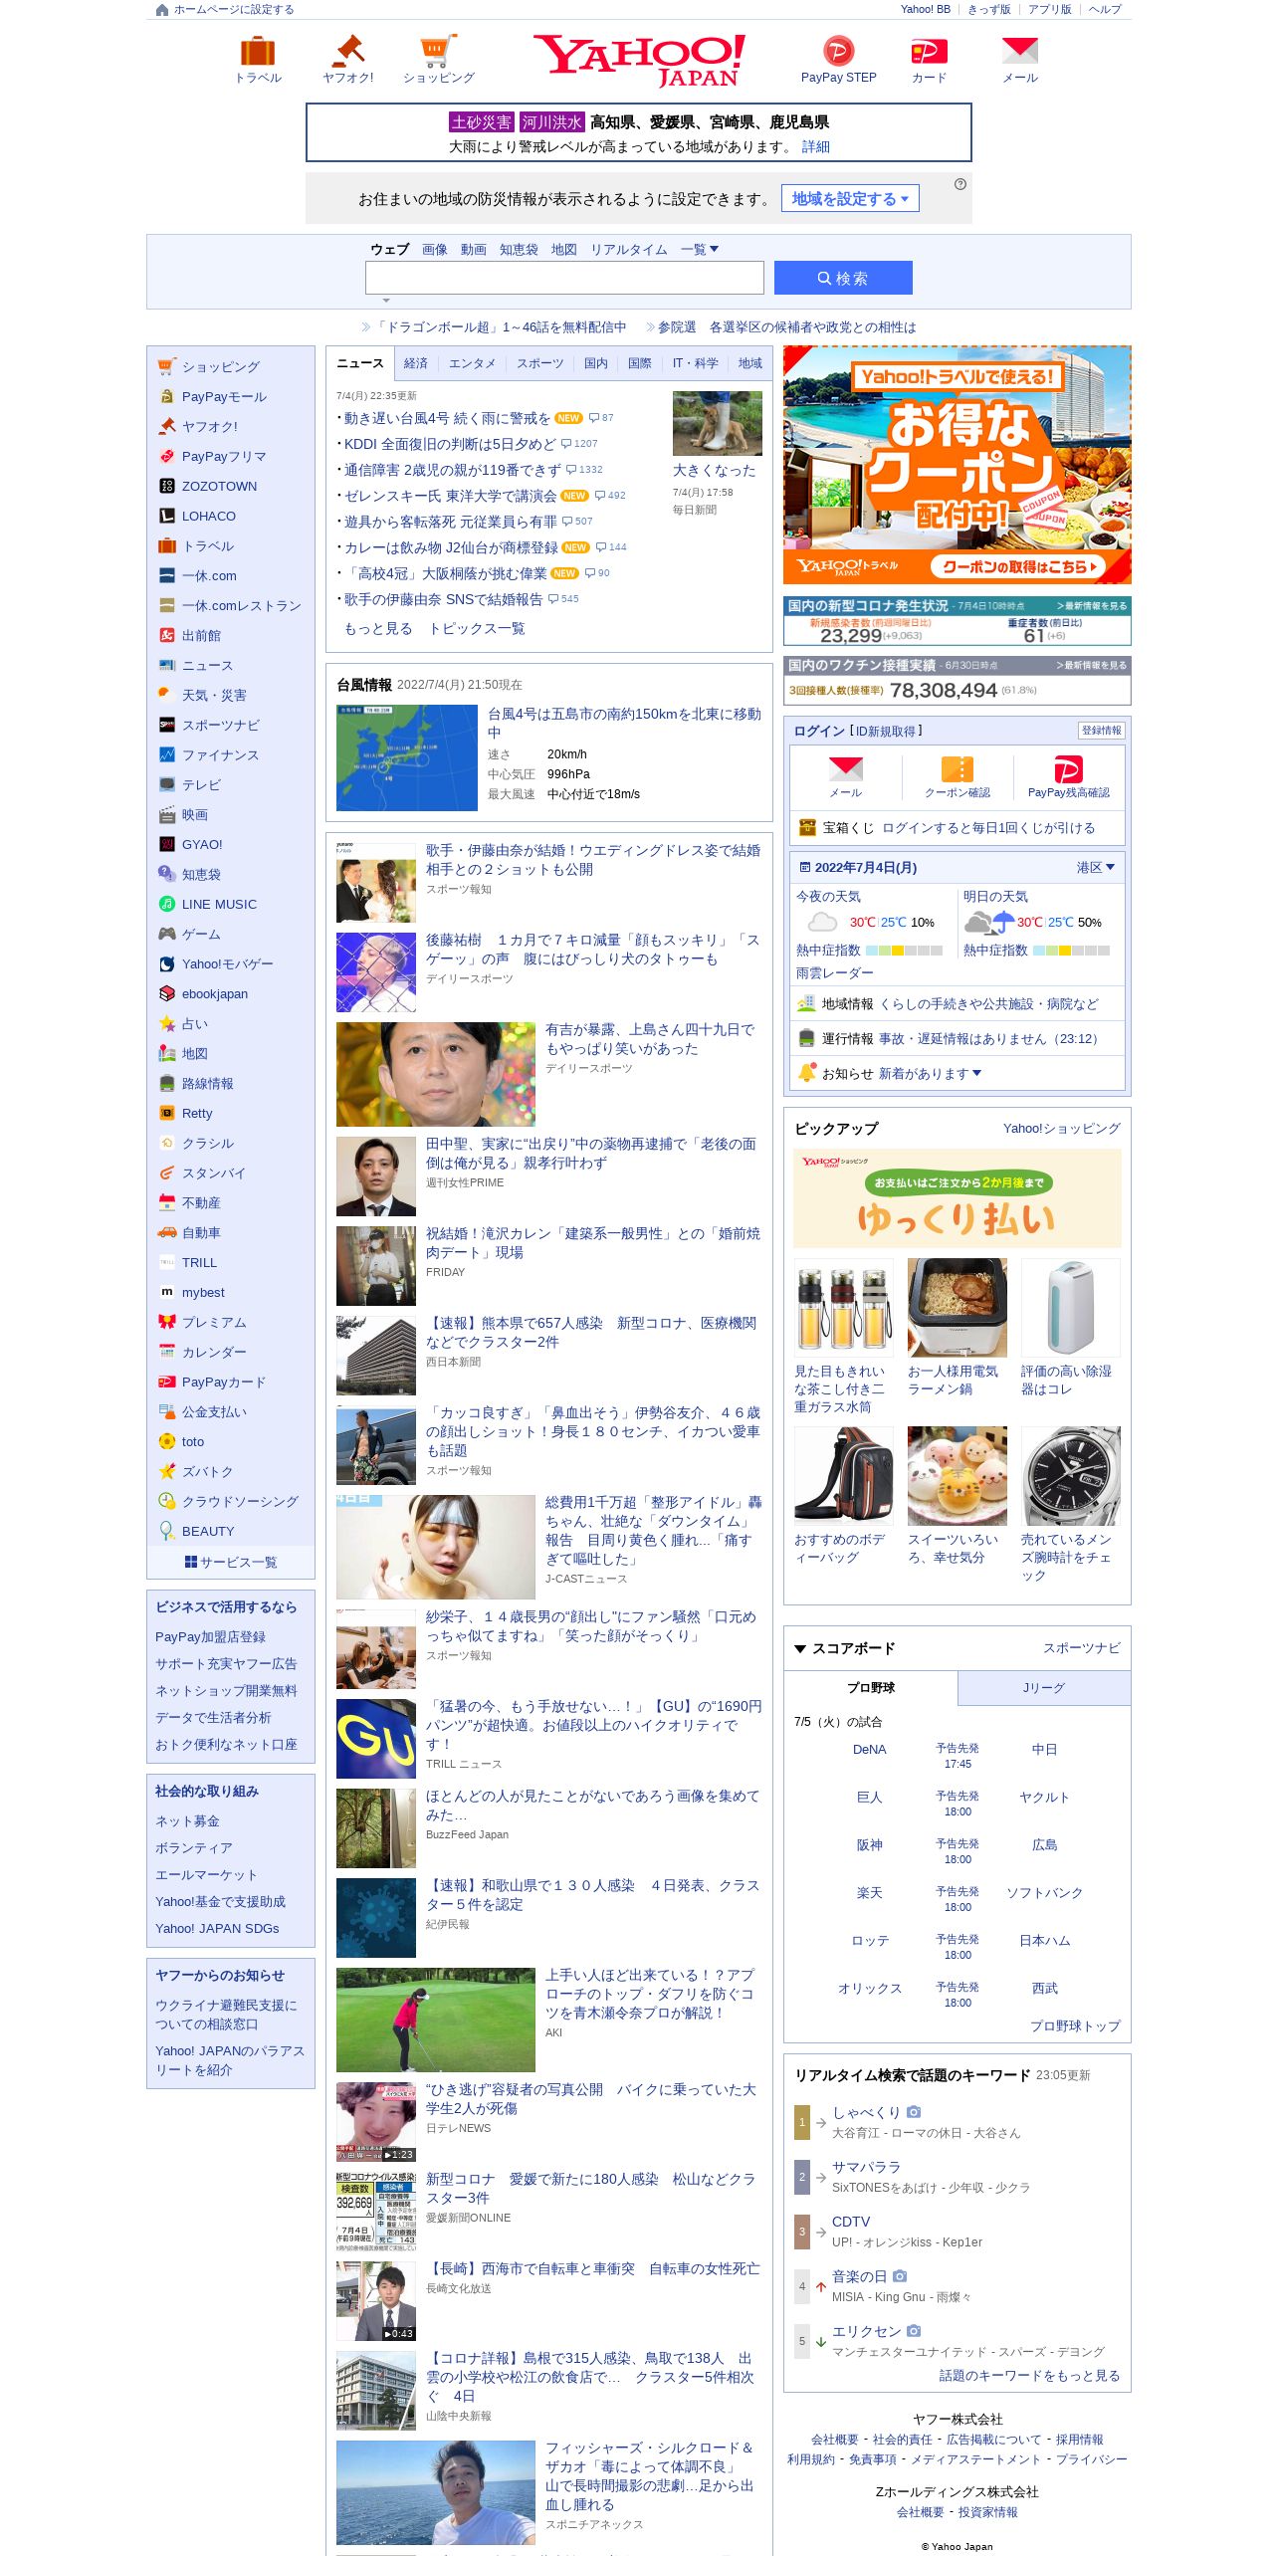1278x2556 pixels.
Task: Open お一人様用電気ラーメン鍋 product image
Action: pos(958,1307)
